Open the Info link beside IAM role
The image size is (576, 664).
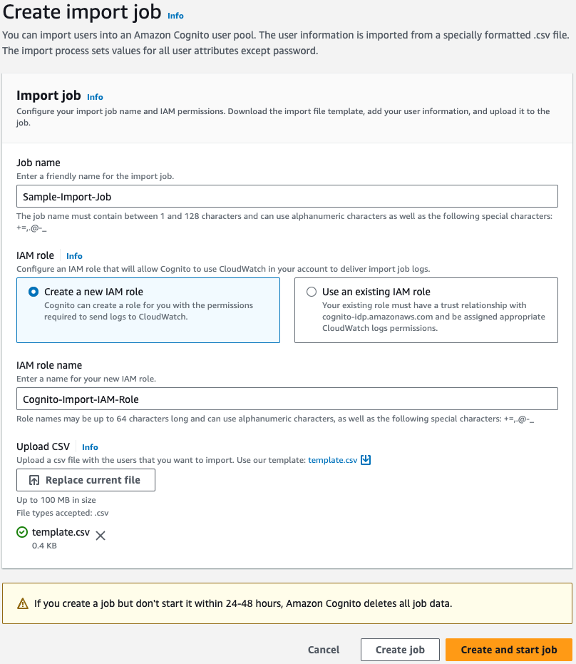[x=74, y=256]
